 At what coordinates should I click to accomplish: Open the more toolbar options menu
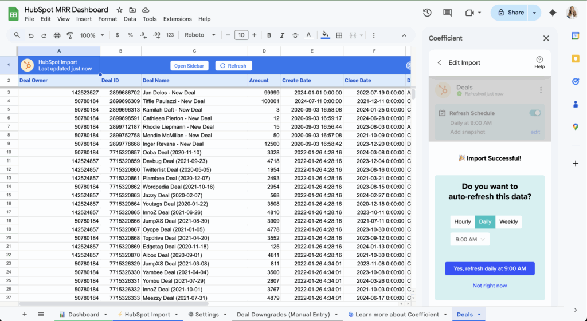point(374,35)
